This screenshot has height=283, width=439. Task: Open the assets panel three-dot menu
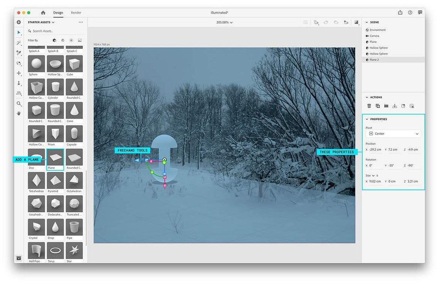point(81,22)
